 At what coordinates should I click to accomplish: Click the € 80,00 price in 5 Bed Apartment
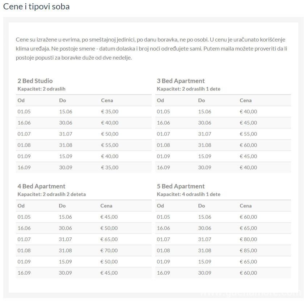pyautogui.click(x=248, y=239)
